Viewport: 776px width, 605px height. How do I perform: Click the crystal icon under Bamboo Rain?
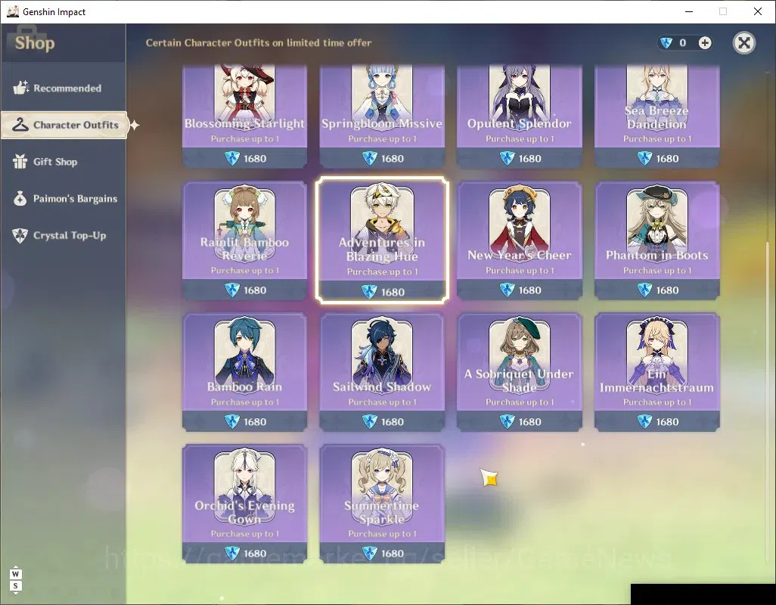point(232,421)
